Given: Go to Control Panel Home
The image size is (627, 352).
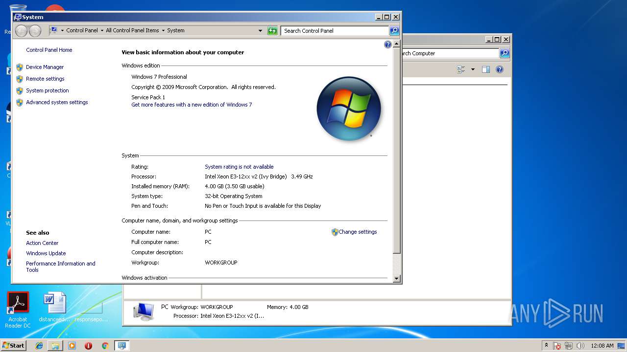Looking at the screenshot, I should click(x=49, y=50).
